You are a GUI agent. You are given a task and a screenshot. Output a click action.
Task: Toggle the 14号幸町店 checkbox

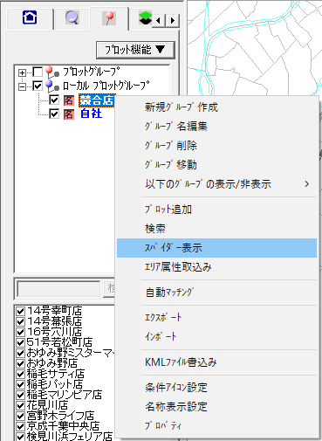[x=20, y=311]
